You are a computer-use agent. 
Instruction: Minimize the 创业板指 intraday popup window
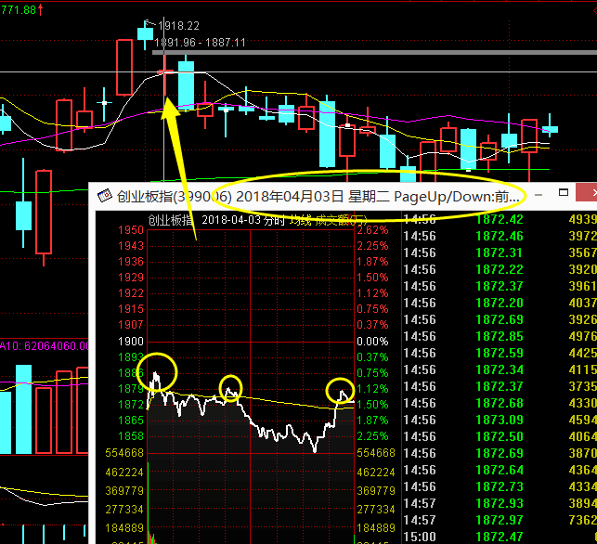(540, 193)
